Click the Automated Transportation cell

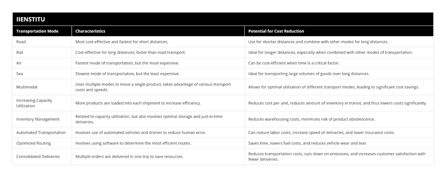tap(41, 132)
